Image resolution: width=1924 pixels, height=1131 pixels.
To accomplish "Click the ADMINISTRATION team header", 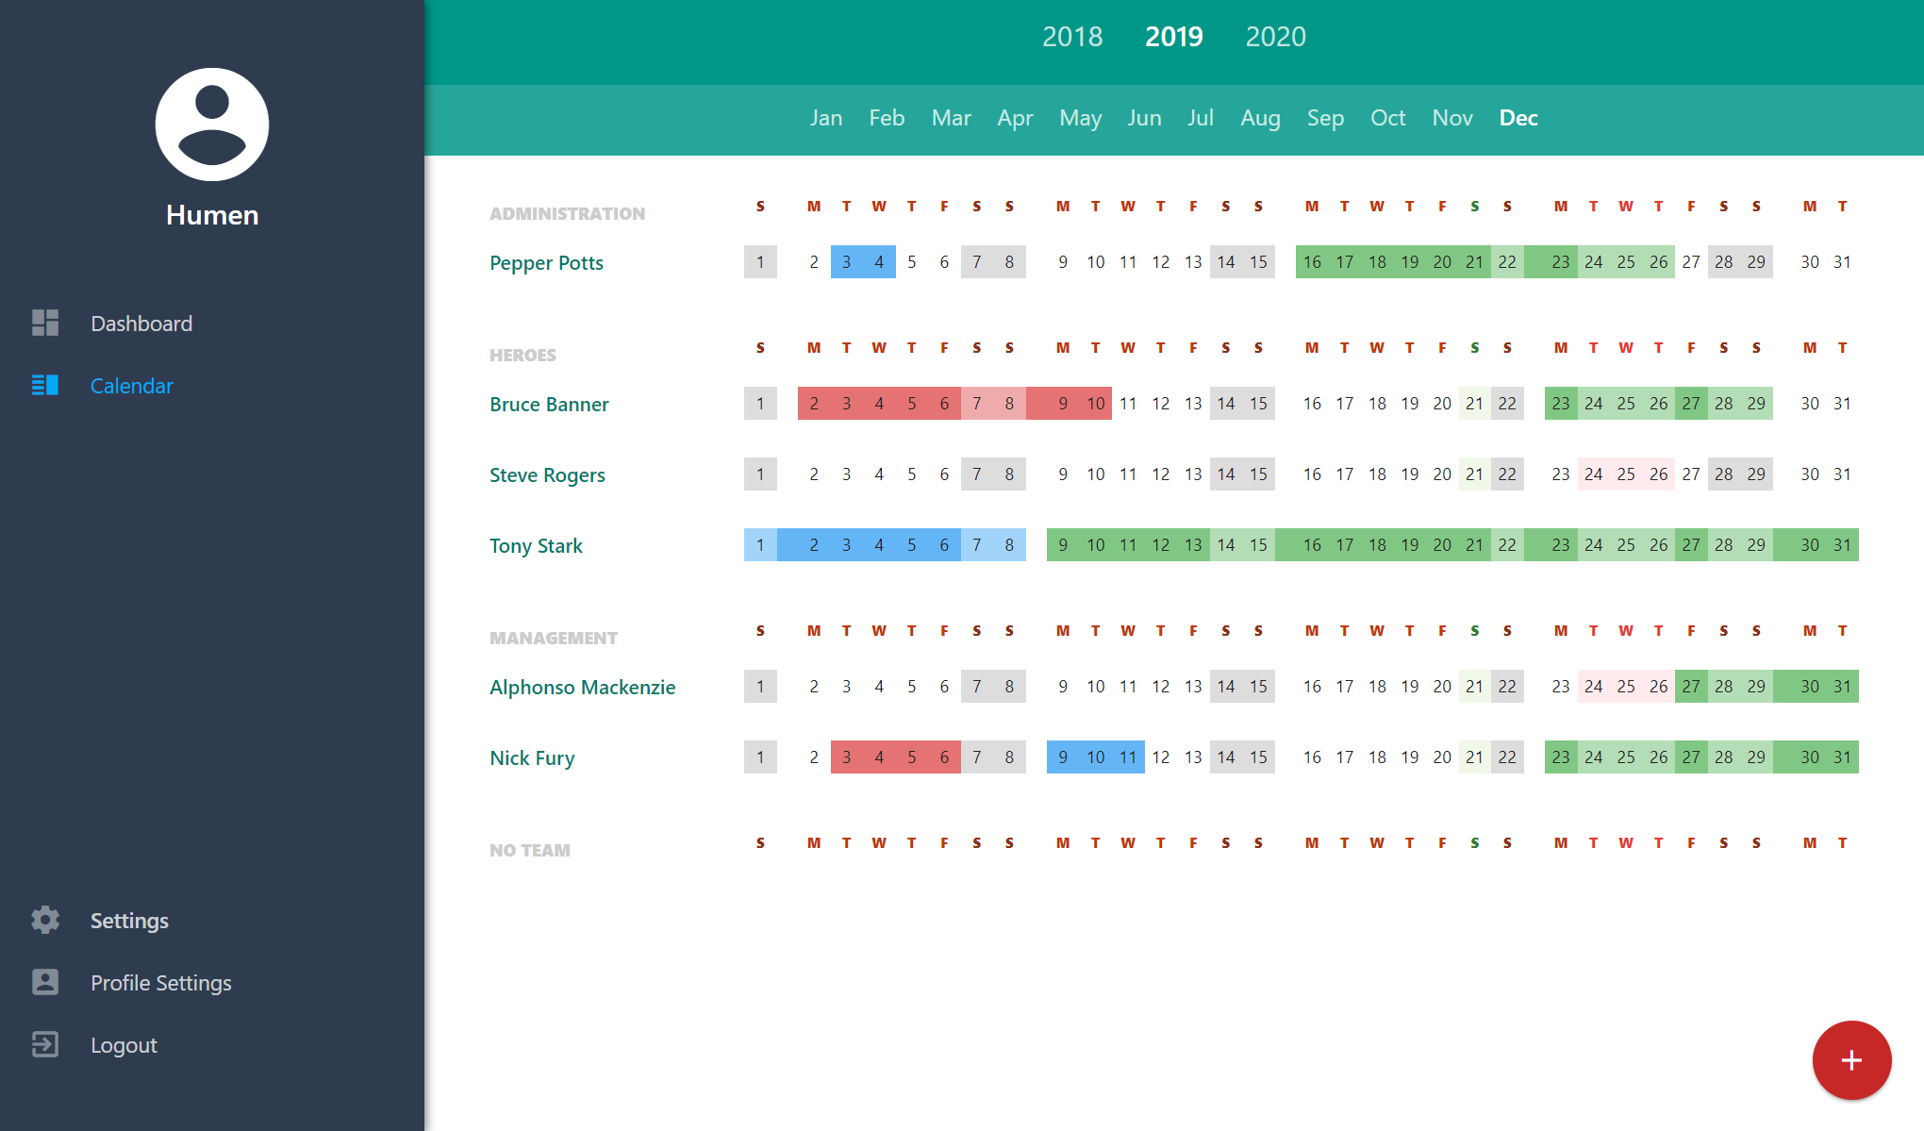I will [x=567, y=213].
